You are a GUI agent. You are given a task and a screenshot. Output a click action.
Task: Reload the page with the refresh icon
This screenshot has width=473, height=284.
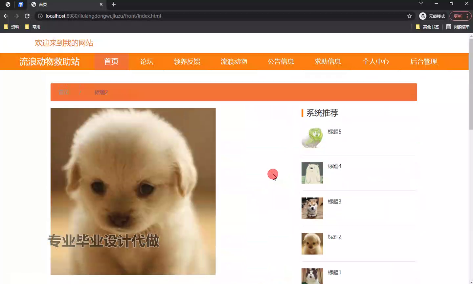[x=27, y=16]
